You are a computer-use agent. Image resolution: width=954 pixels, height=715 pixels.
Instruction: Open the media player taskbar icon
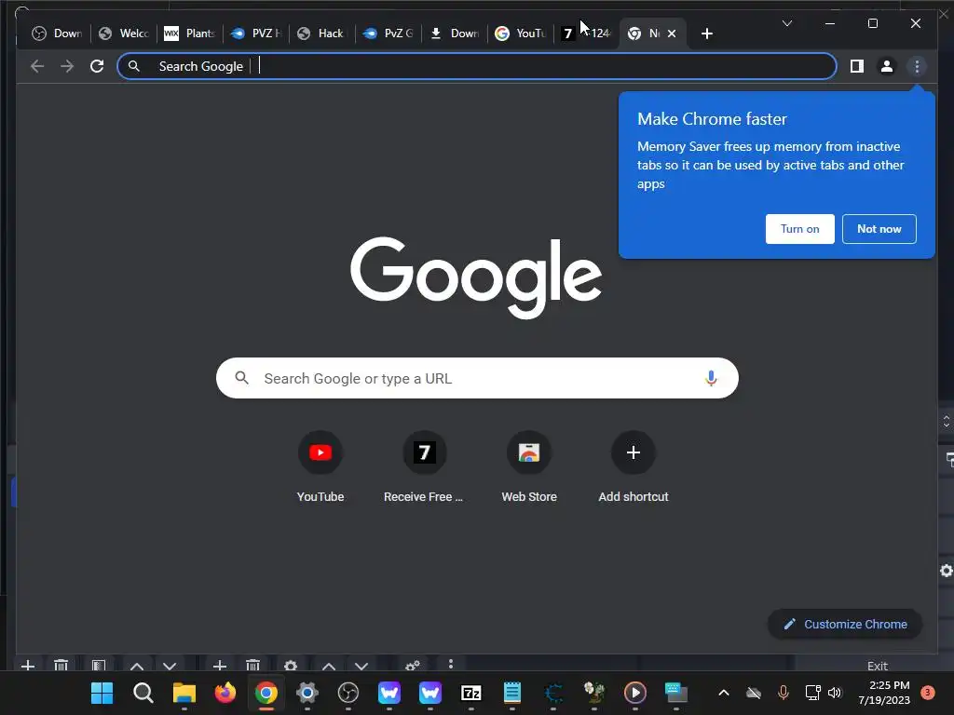pos(635,693)
